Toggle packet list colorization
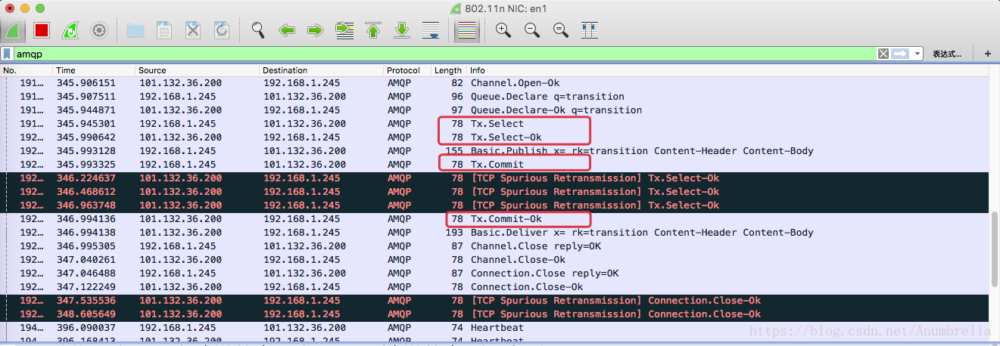The width and height of the screenshot is (1000, 346). coord(468,30)
